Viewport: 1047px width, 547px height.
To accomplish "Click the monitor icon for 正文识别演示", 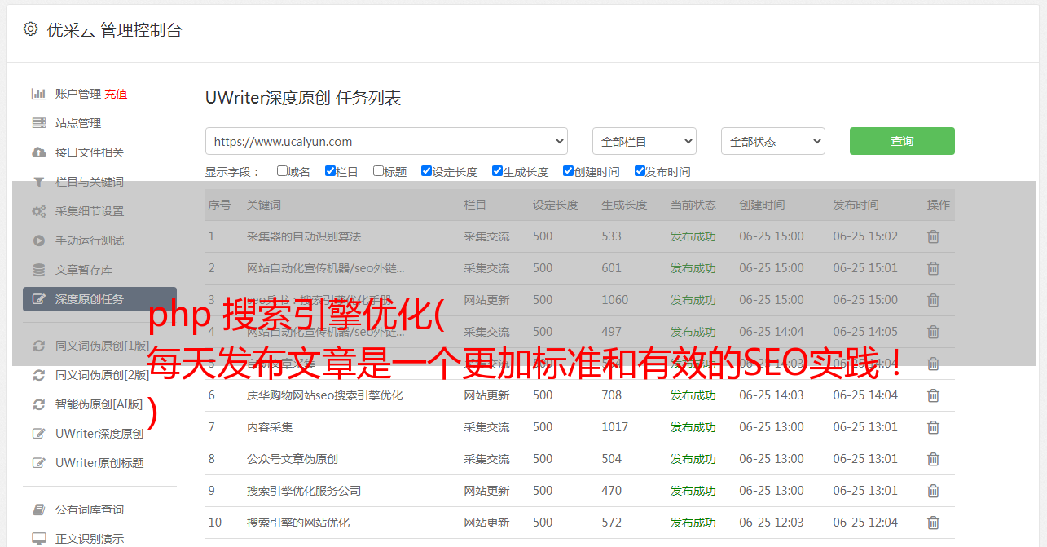I will (38, 539).
